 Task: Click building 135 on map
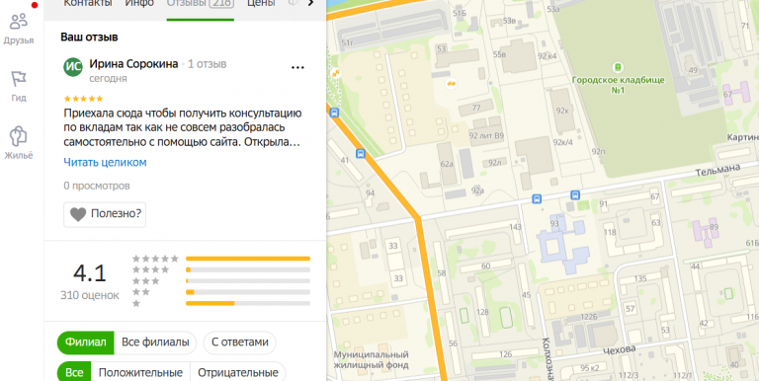640,278
